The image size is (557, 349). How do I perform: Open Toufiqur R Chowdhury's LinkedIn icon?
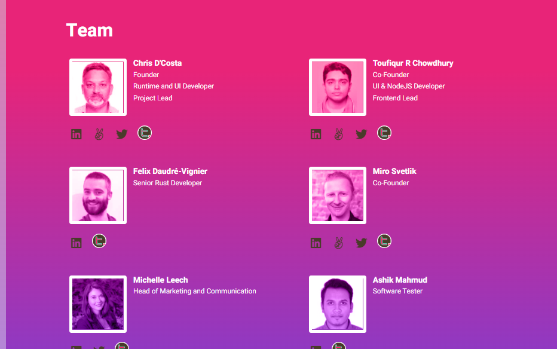[316, 134]
